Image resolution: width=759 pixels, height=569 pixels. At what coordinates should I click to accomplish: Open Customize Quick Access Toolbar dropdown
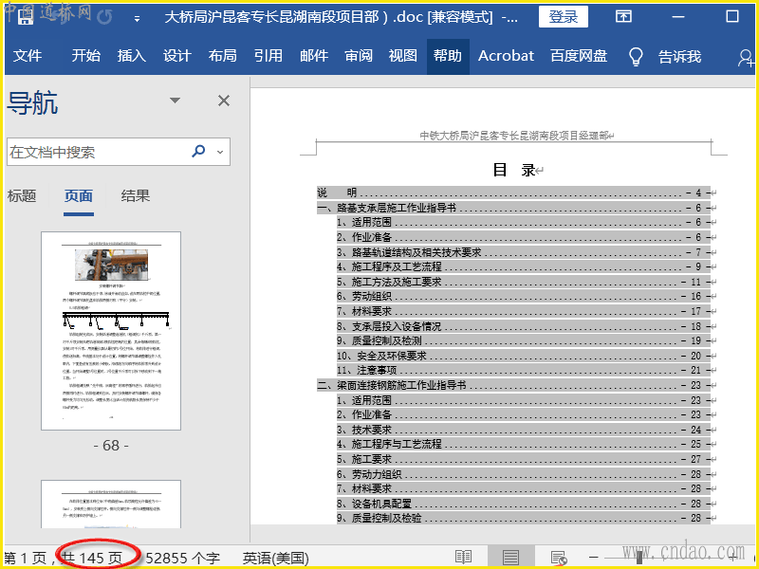[139, 18]
